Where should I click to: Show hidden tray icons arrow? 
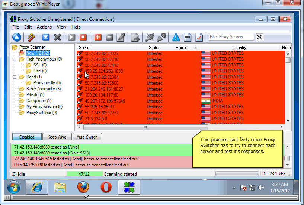[x=234, y=188]
